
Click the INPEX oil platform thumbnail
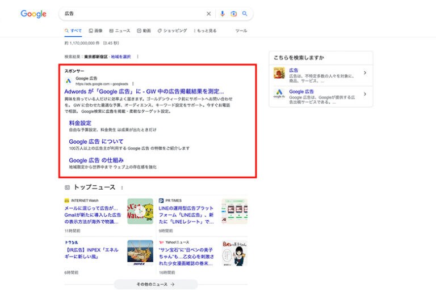coord(140,253)
